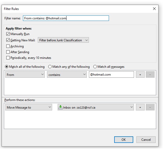Cancel the filter rules dialog

coord(146,140)
